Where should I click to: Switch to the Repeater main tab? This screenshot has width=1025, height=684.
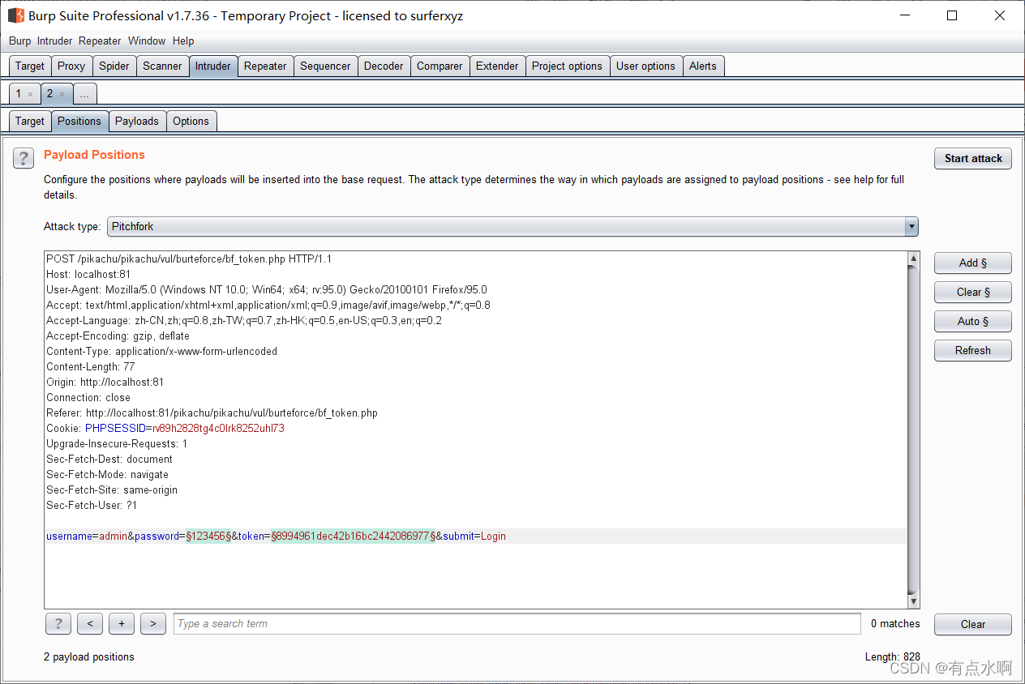pos(265,66)
